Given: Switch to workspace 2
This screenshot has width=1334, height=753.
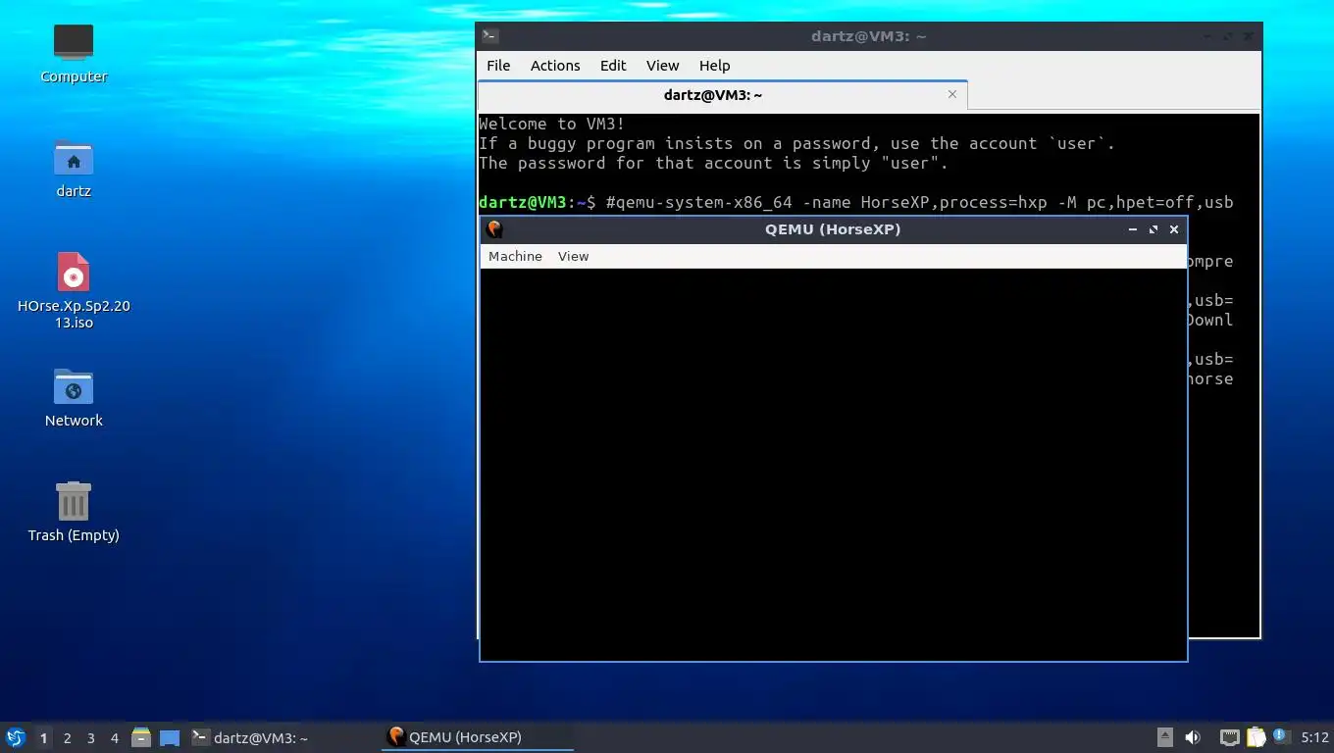Looking at the screenshot, I should click(67, 737).
